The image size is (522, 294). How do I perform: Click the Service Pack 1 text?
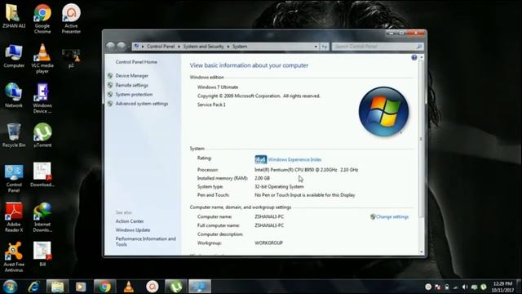tap(211, 105)
